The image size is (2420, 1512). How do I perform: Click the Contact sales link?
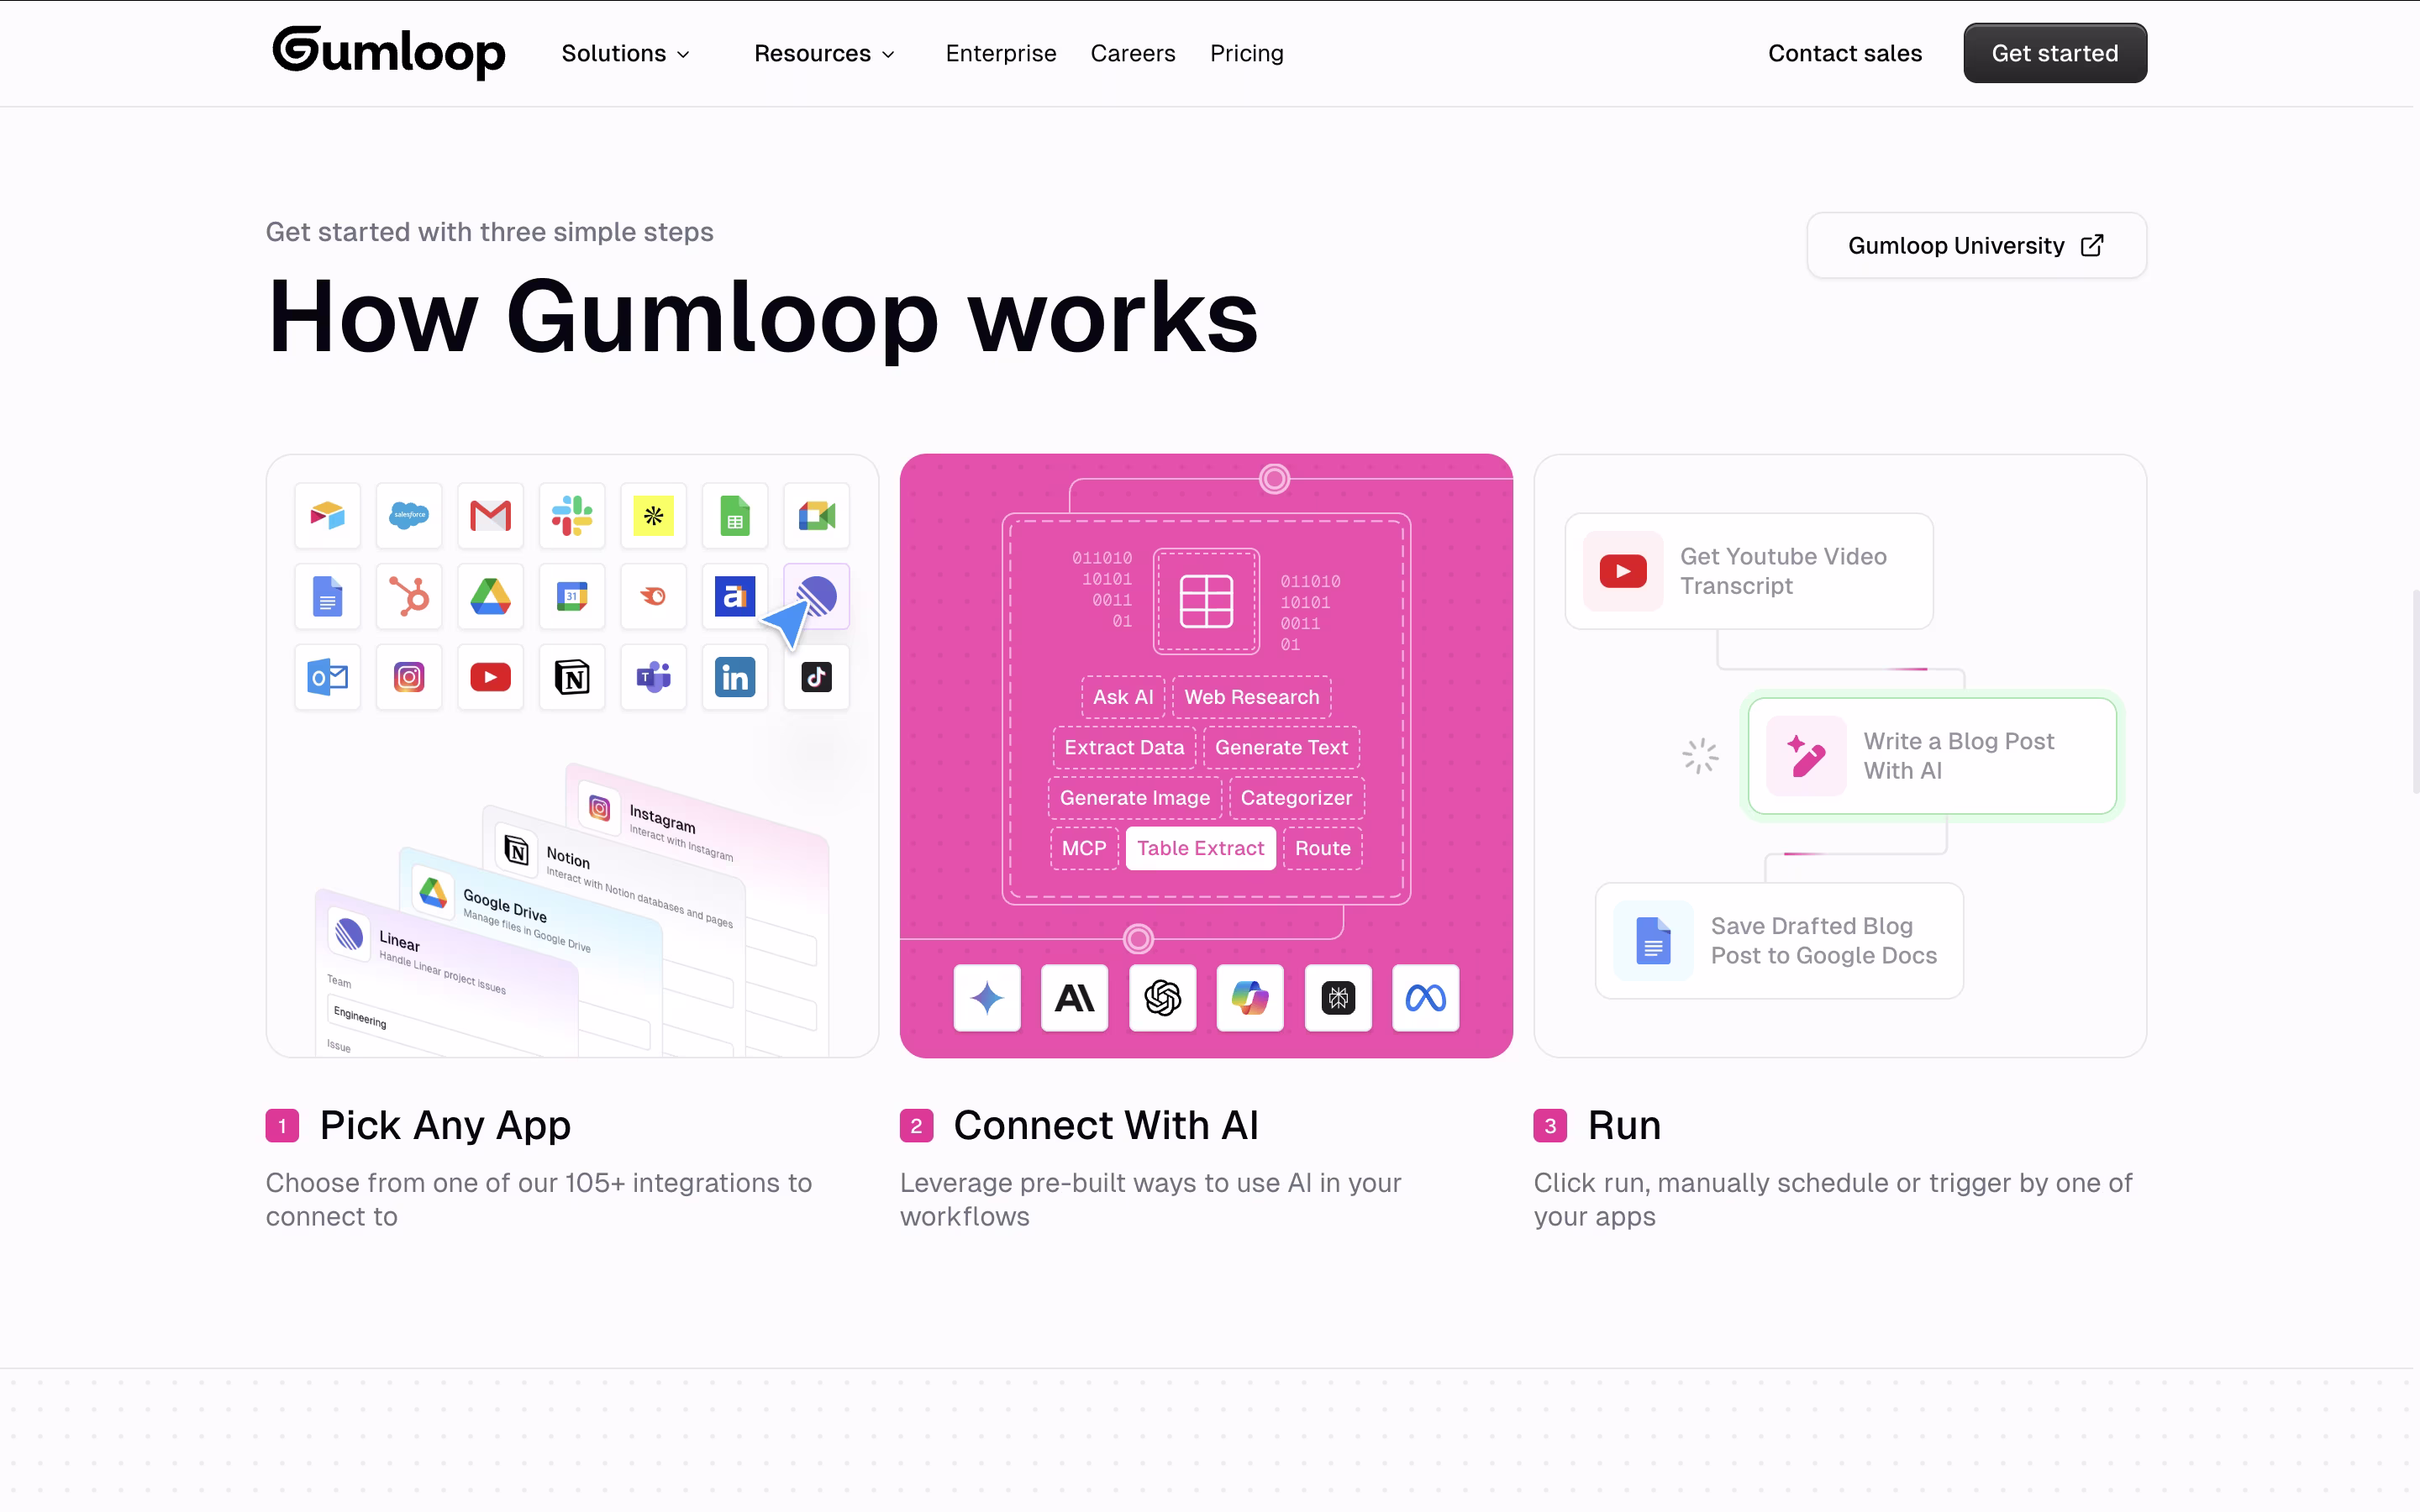[1845, 54]
